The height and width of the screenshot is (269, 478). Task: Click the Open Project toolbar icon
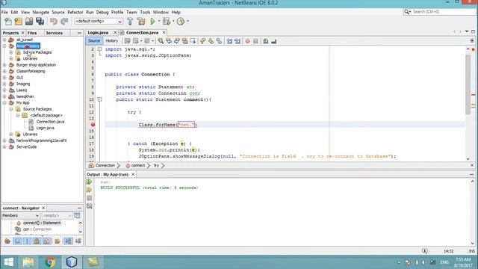pyautogui.click(x=29, y=22)
